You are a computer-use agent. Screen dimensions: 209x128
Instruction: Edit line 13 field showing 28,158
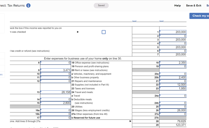pos(55,92)
